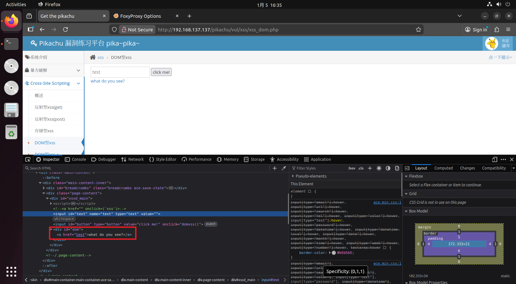Image resolution: width=516 pixels, height=284 pixels.
Task: Open the Trash from the dock
Action: (x=11, y=132)
